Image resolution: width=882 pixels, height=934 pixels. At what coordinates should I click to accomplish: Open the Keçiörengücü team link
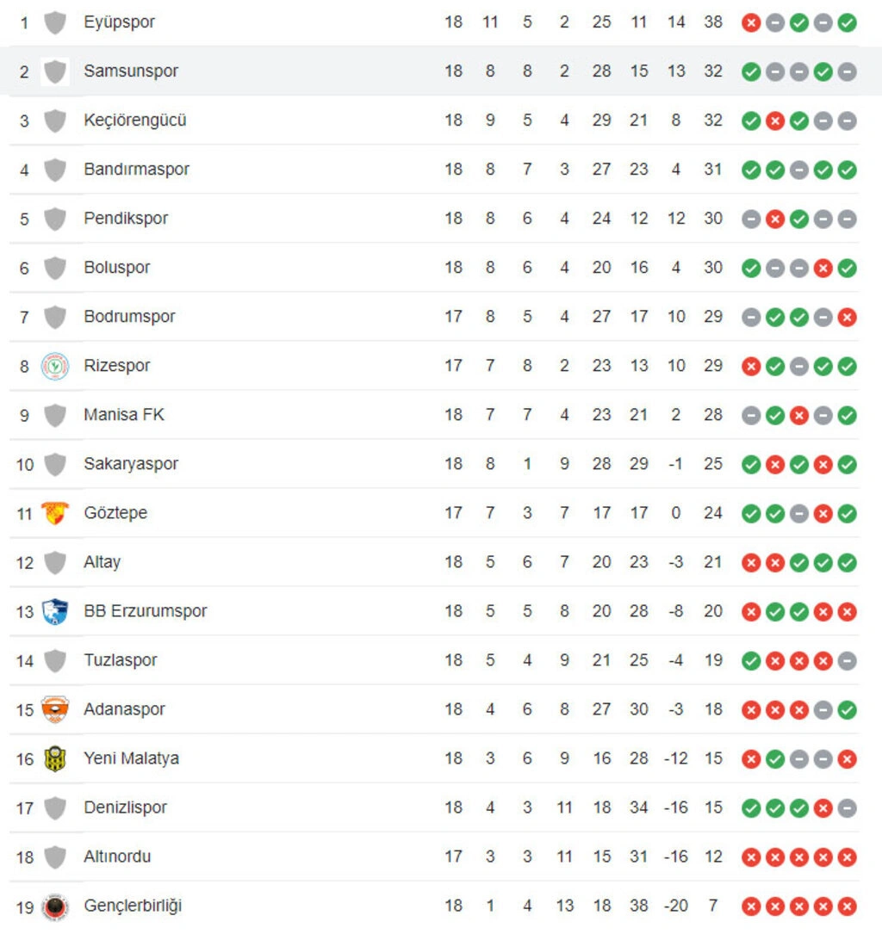135,121
